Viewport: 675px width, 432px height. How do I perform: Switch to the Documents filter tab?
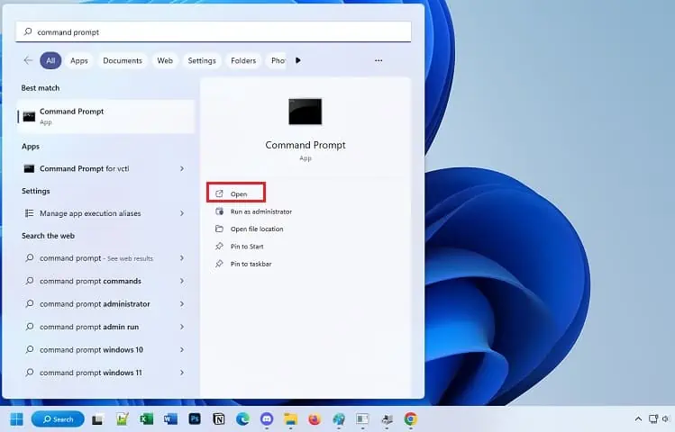123,60
